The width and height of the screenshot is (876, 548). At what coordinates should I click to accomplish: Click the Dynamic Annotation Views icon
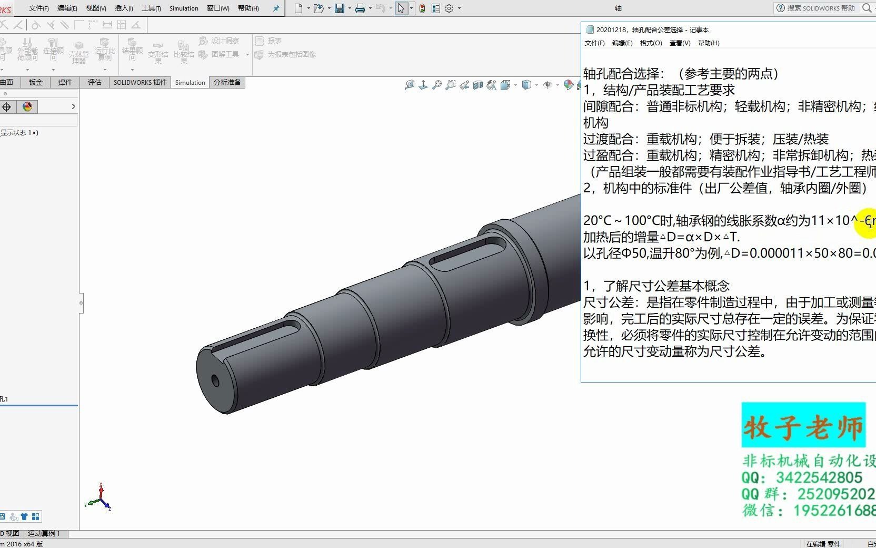point(492,85)
